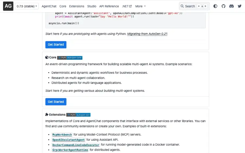
Task: Toggle light/dark theme
Action: coord(215,6)
